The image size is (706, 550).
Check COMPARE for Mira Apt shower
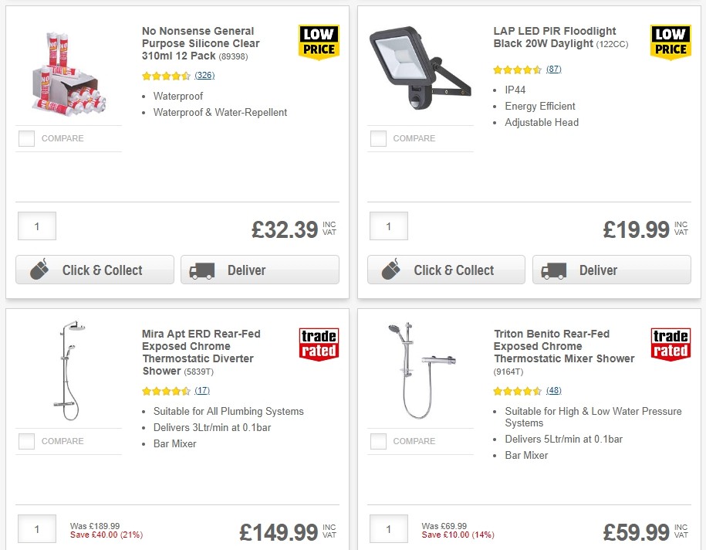25,441
